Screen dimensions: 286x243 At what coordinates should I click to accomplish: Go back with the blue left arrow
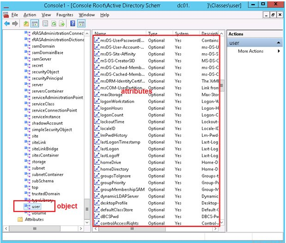7,23
